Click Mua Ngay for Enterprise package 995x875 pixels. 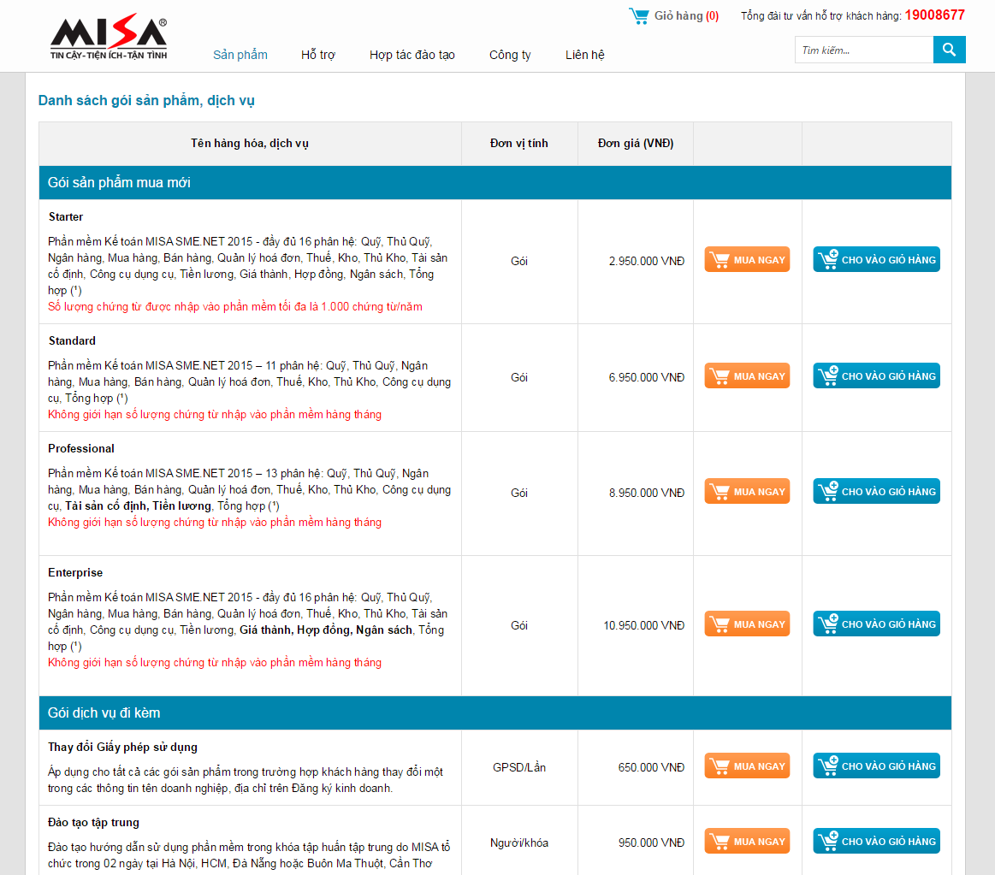(747, 624)
